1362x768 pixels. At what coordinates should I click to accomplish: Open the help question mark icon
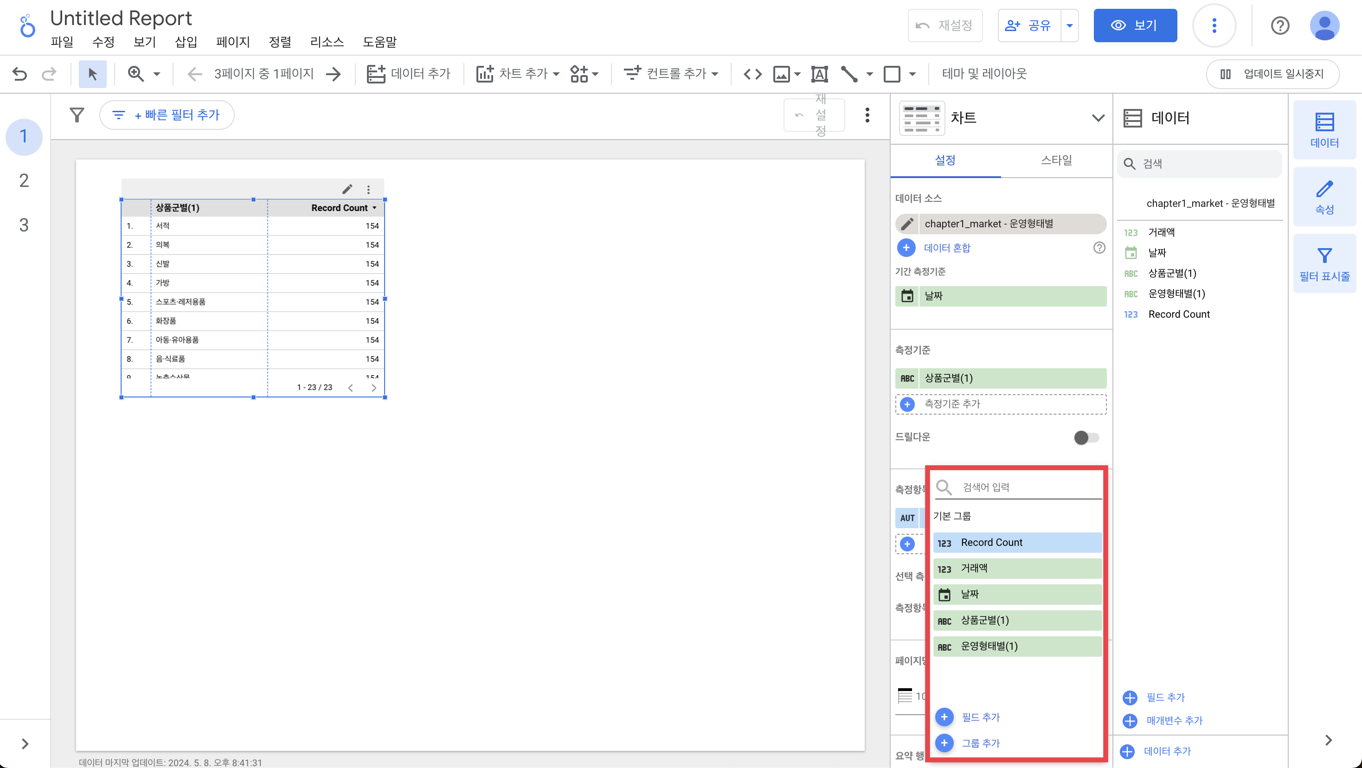coord(1279,26)
